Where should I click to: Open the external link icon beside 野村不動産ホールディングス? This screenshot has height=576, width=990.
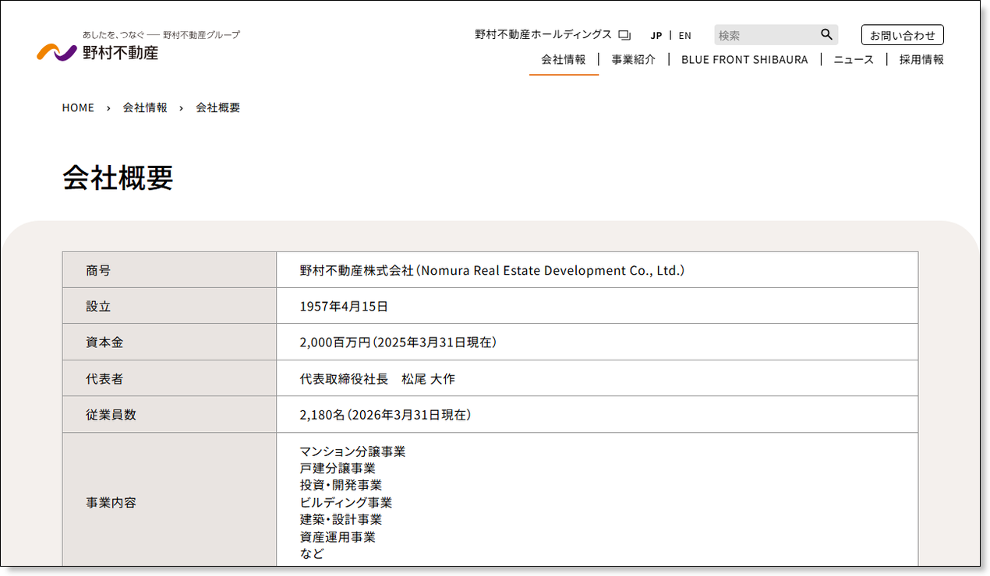pyautogui.click(x=624, y=35)
